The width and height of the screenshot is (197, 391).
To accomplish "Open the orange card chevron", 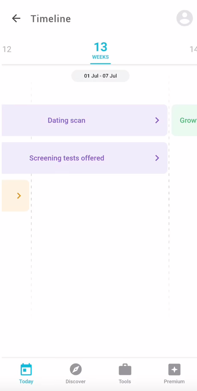I will 19,196.
